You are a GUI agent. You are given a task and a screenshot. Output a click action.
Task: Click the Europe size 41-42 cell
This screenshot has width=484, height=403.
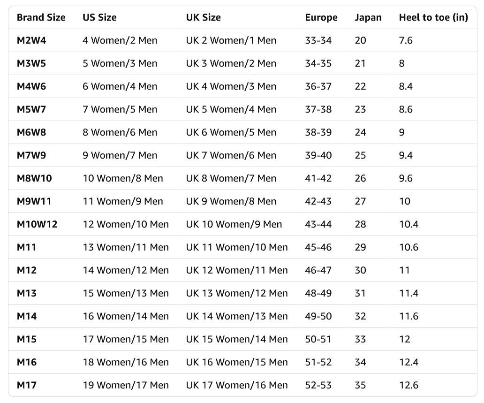coord(318,178)
